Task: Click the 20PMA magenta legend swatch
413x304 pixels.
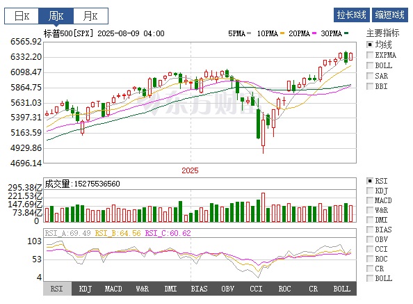Action: pyautogui.click(x=314, y=33)
